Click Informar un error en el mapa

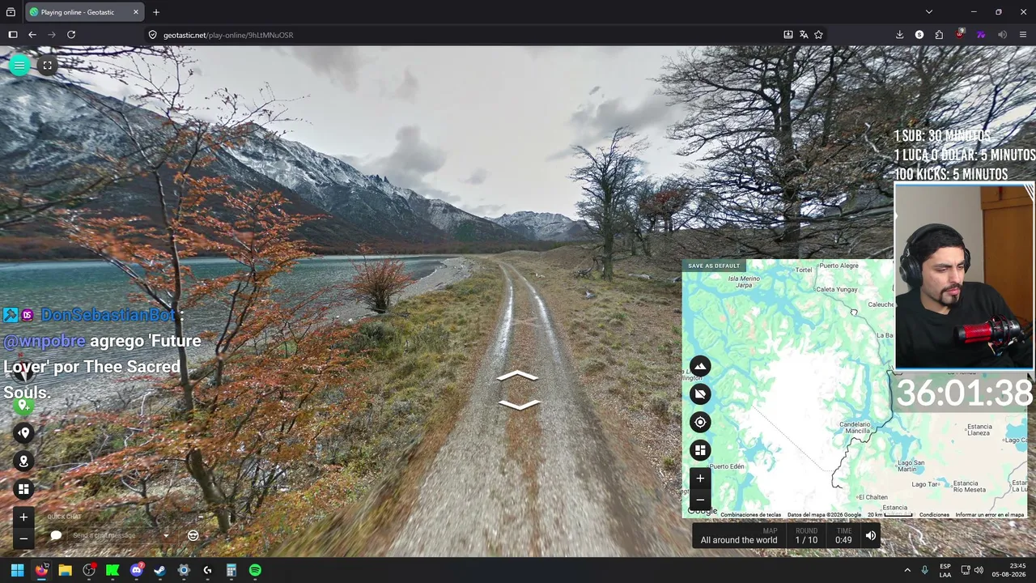pyautogui.click(x=990, y=515)
